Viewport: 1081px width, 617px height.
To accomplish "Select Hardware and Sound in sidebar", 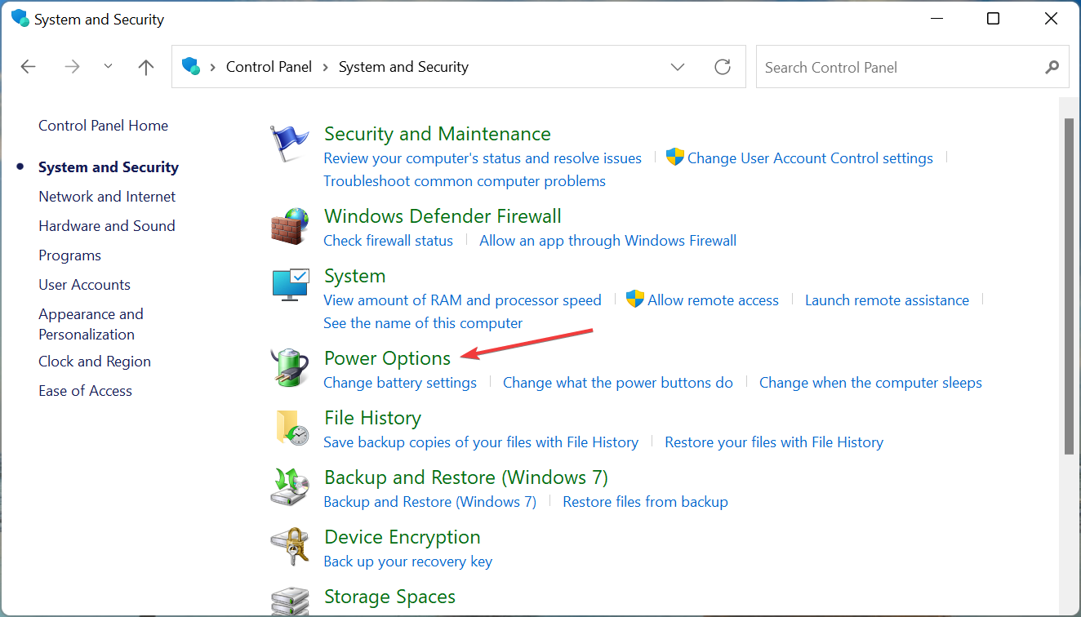I will coord(107,226).
